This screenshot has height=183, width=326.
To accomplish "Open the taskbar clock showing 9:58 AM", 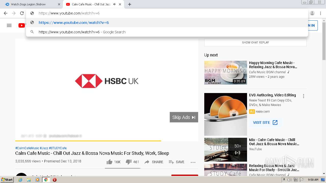I will [313, 180].
